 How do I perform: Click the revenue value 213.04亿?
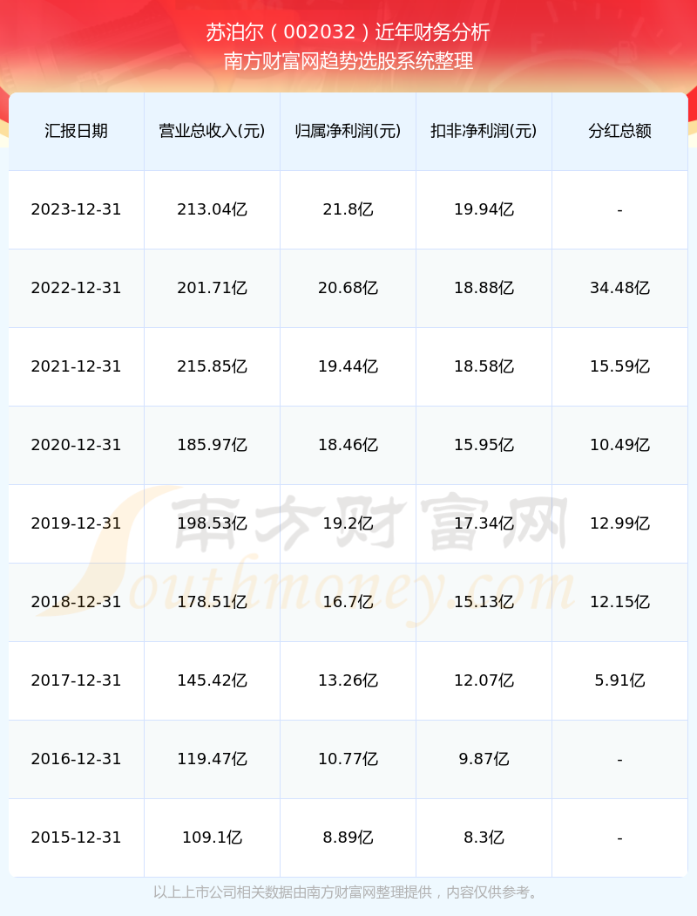[213, 209]
